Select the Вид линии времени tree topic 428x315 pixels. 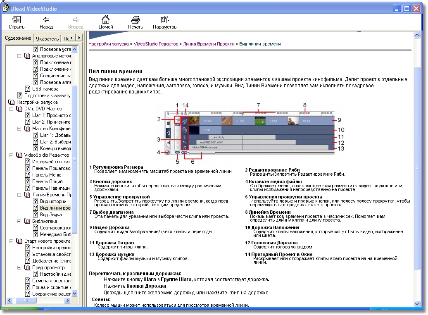[x=55, y=208]
